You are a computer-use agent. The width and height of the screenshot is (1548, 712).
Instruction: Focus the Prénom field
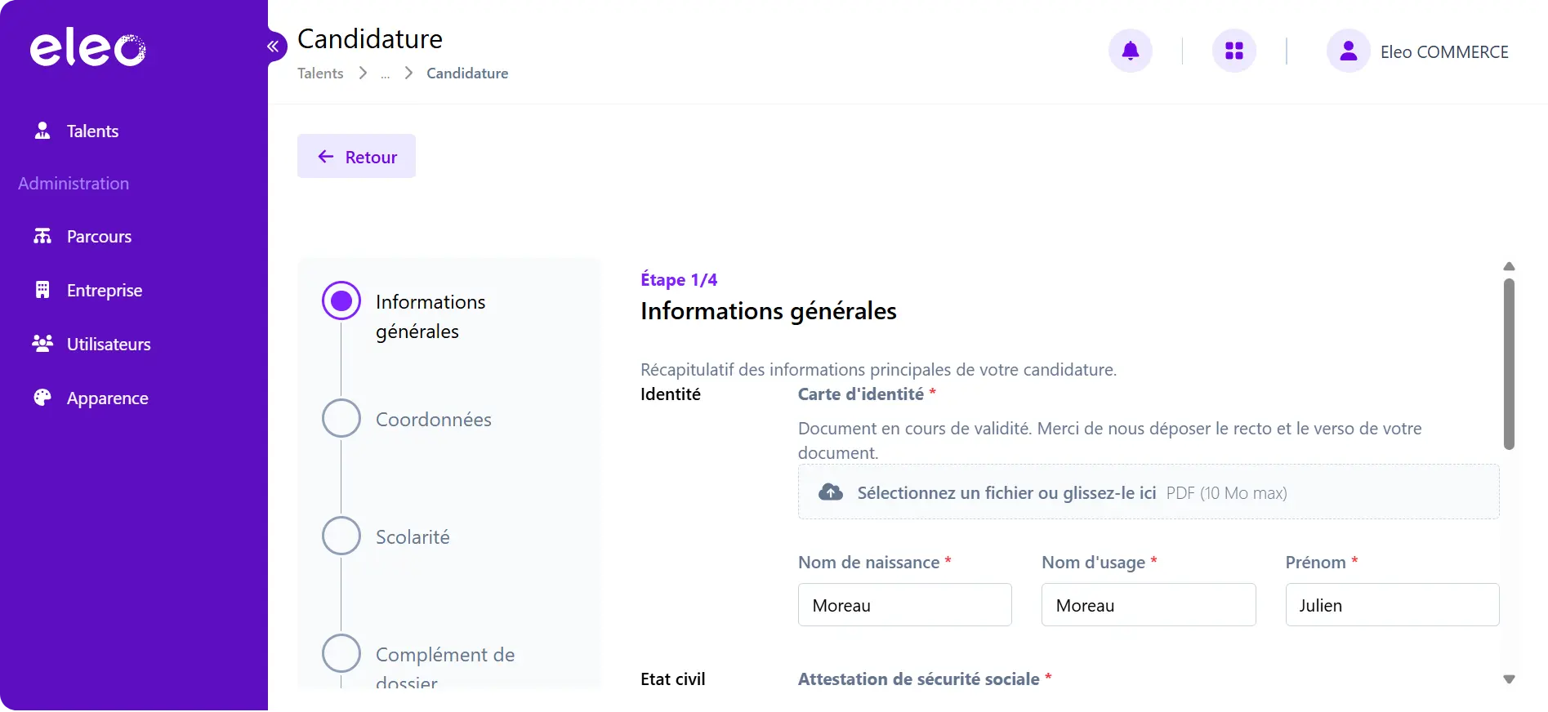click(x=1392, y=605)
